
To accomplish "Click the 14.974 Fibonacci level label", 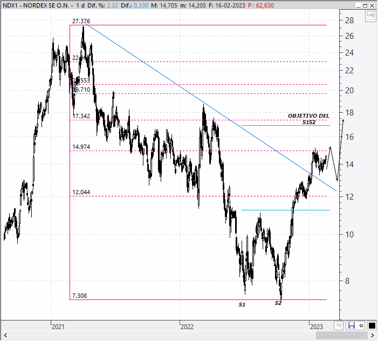I will (81, 147).
